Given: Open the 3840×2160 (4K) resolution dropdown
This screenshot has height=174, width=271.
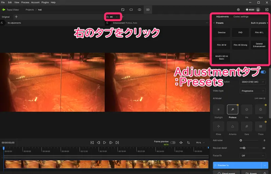Looking at the screenshot, I should pyautogui.click(x=253, y=82).
